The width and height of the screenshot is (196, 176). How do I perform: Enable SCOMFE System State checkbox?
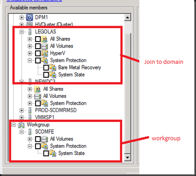coord(46,153)
